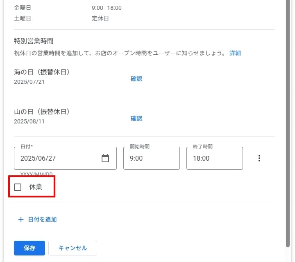Click the 山の日（振替休日） holiday title
The width and height of the screenshot is (295, 262).
(x=42, y=112)
